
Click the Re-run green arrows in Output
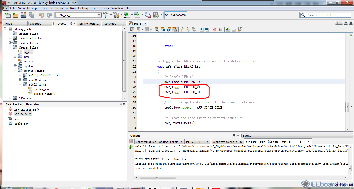click(x=131, y=147)
